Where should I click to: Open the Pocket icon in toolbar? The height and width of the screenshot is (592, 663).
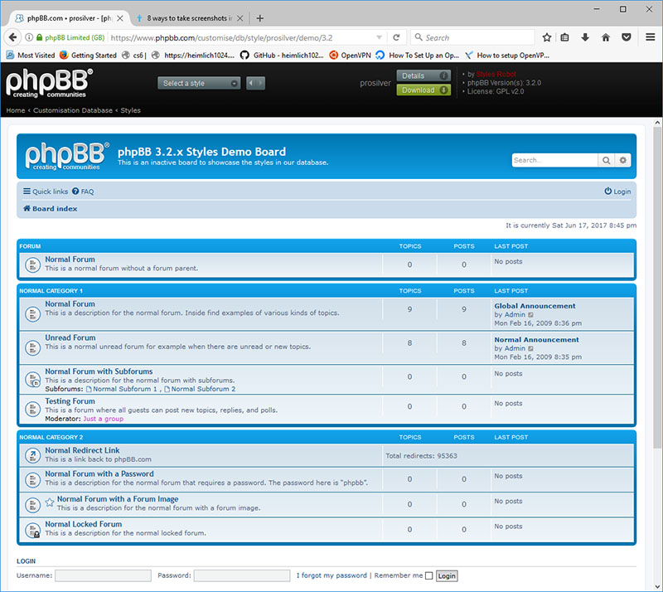pyautogui.click(x=627, y=37)
